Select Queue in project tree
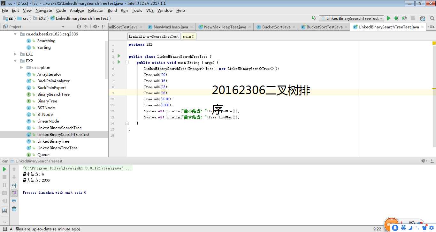 click(43, 154)
